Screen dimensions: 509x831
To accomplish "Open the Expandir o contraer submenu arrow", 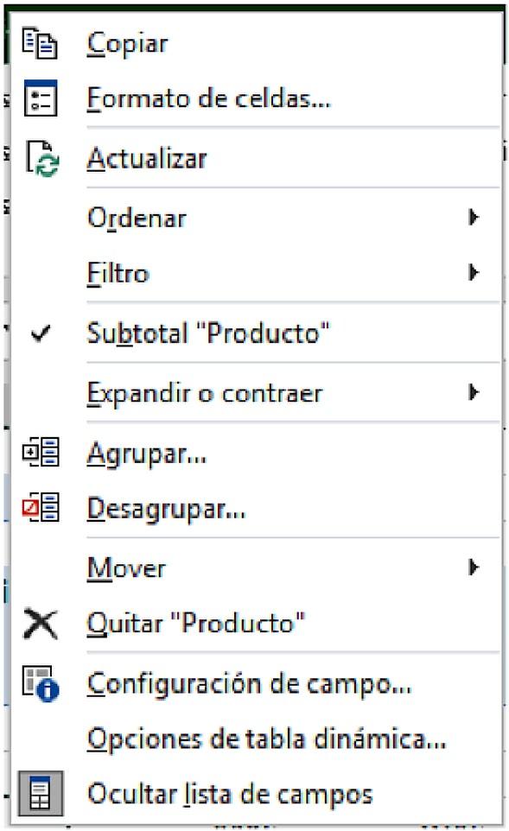I will tap(474, 392).
